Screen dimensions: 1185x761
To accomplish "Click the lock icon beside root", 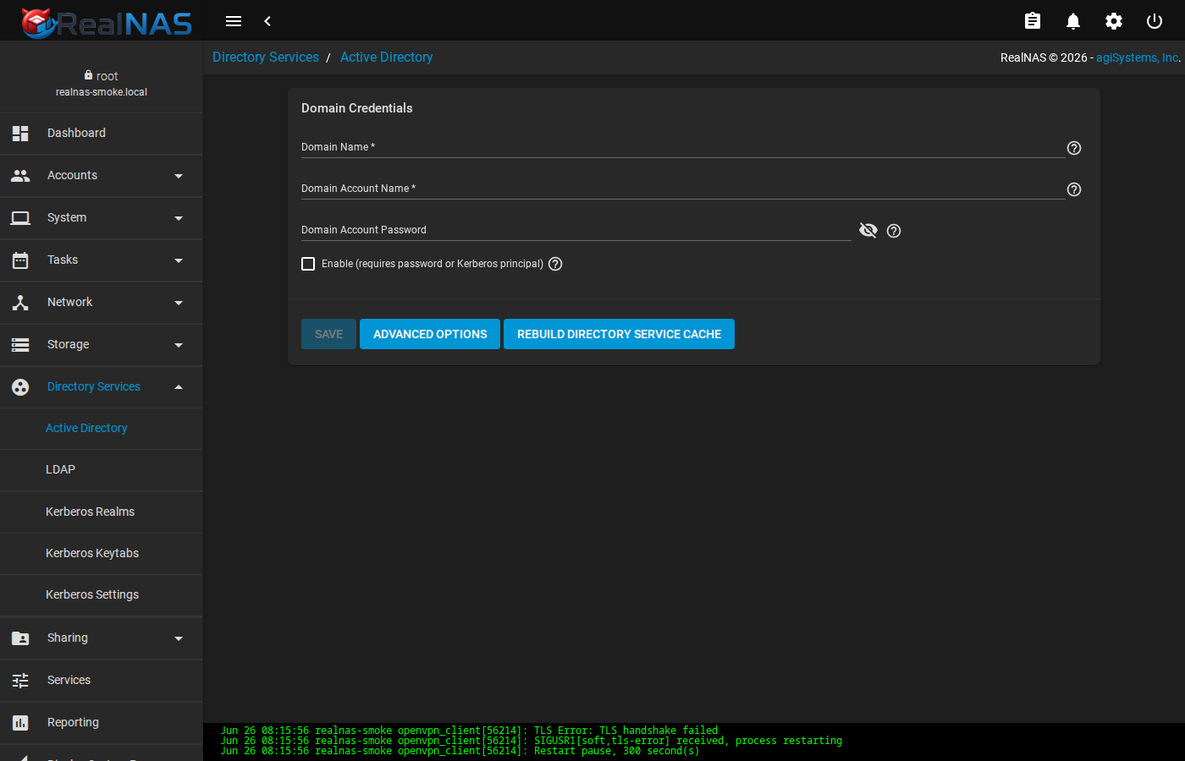I will point(88,75).
